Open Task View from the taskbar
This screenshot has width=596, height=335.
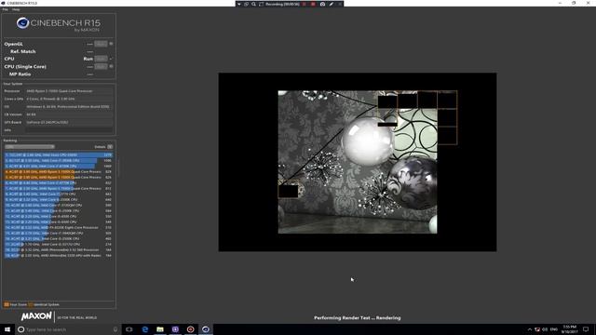pyautogui.click(x=129, y=329)
